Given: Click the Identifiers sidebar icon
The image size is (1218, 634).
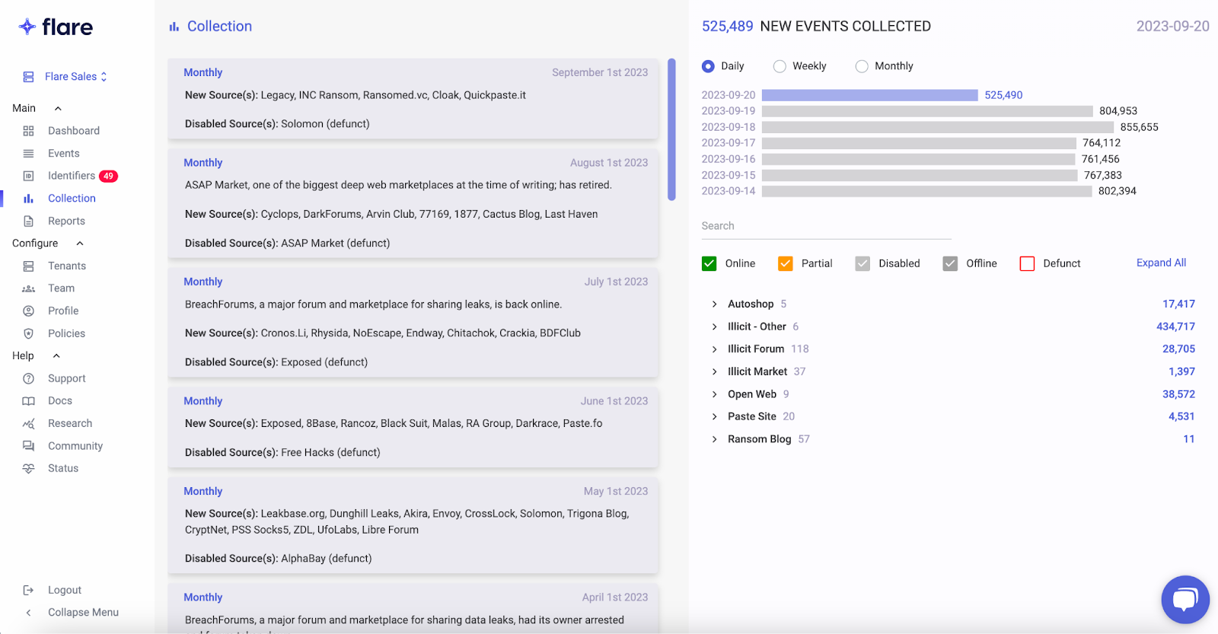Looking at the screenshot, I should pyautogui.click(x=28, y=176).
